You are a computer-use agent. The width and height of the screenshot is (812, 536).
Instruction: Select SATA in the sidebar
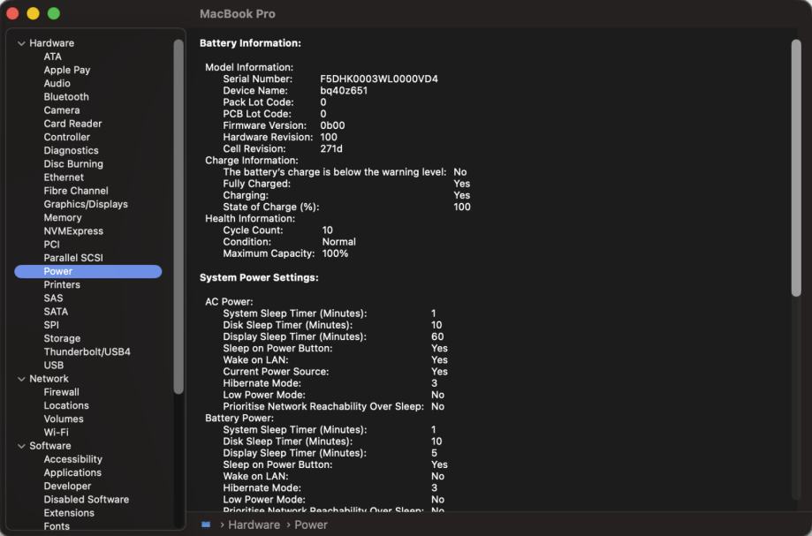(56, 312)
